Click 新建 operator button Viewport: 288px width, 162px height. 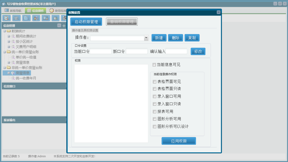159,38
